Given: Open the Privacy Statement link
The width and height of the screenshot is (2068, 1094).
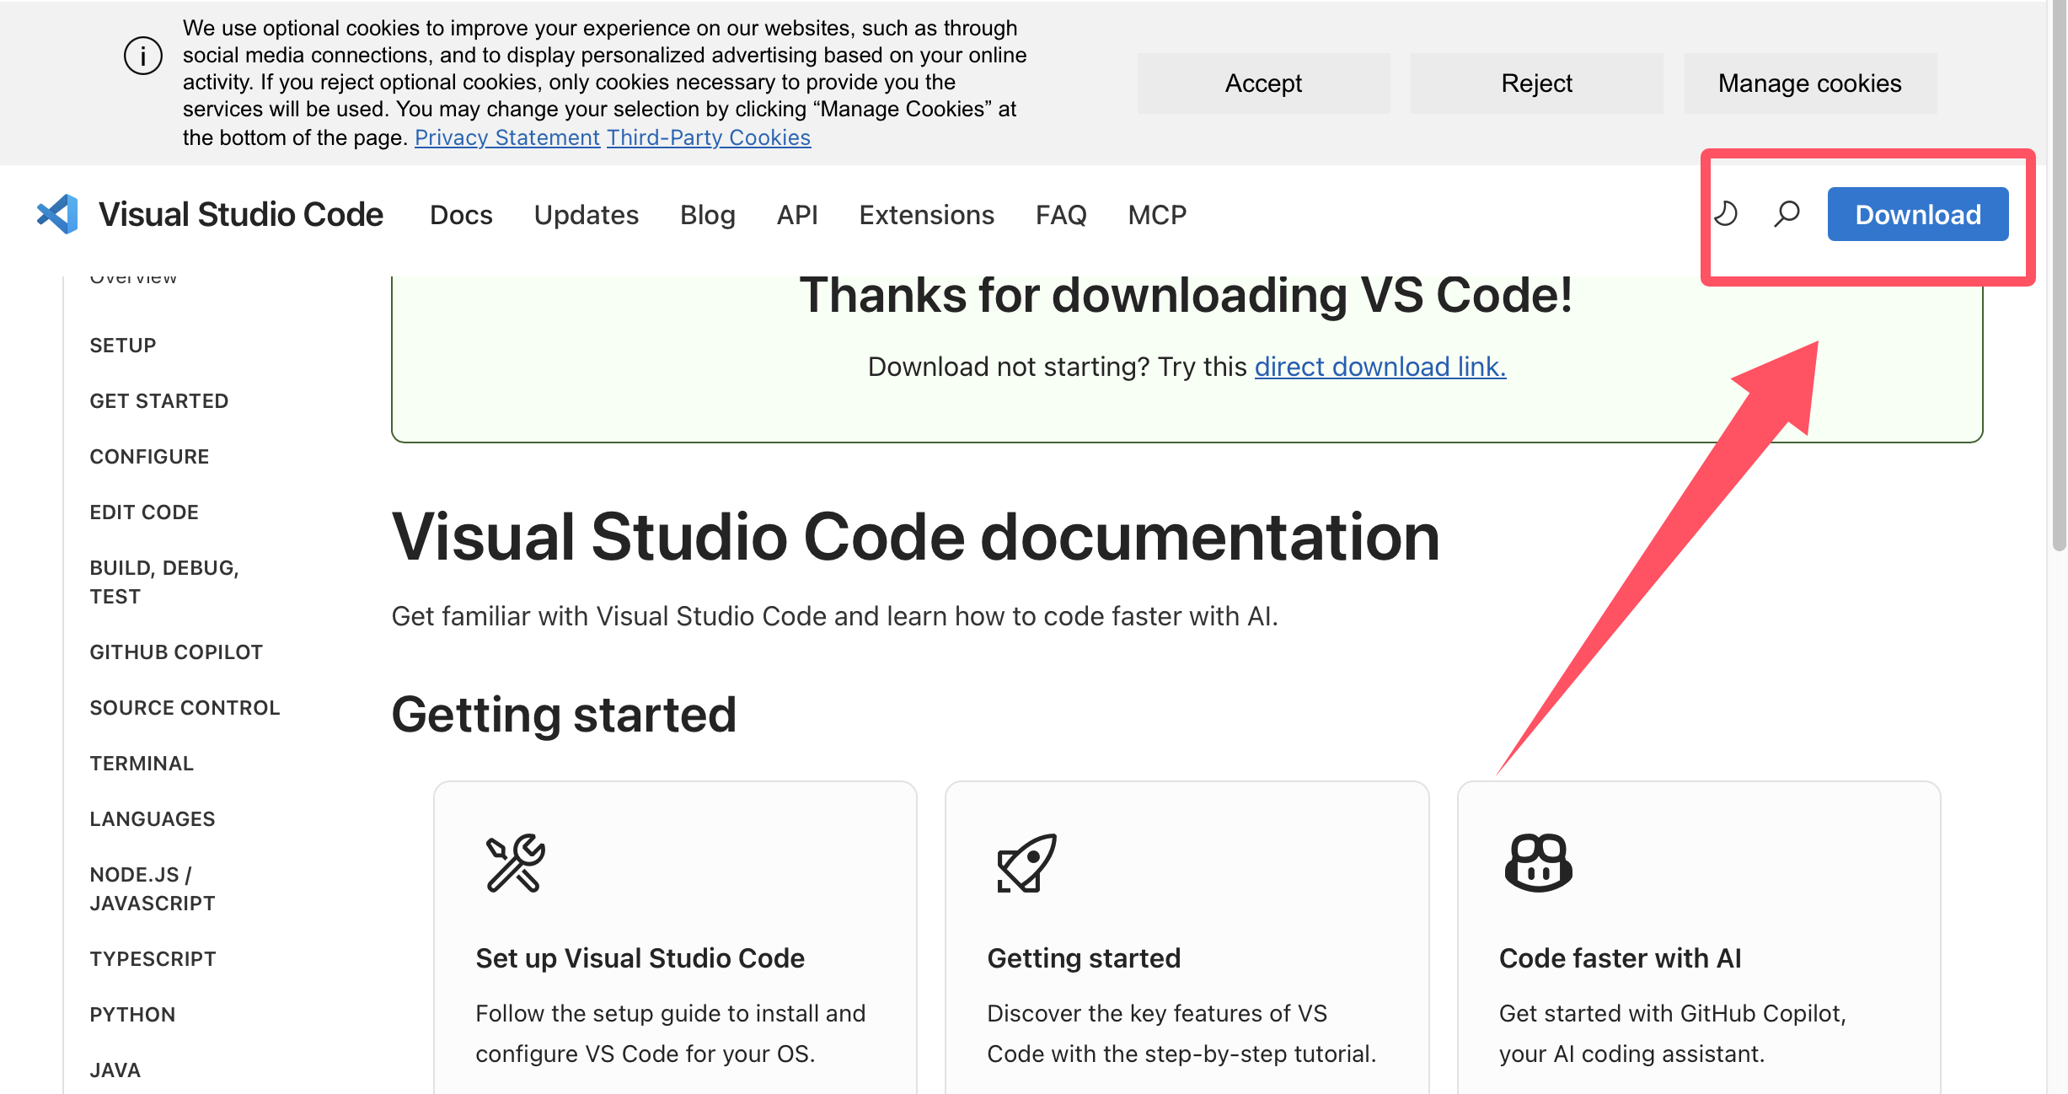Looking at the screenshot, I should click(506, 137).
